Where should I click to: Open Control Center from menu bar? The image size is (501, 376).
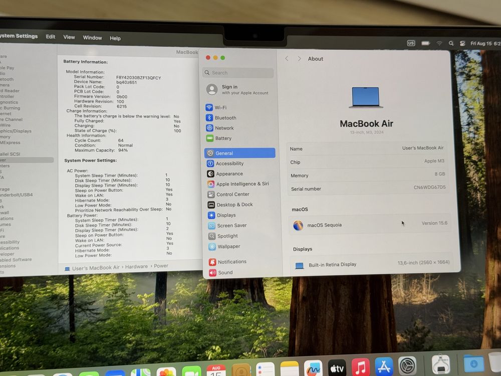coord(462,44)
